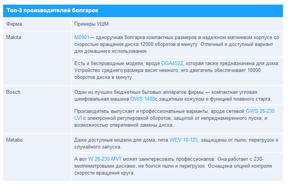291x186 pixels.
Task: Click the 'Примеры УШМ' column header cell
Action: pyautogui.click(x=177, y=24)
